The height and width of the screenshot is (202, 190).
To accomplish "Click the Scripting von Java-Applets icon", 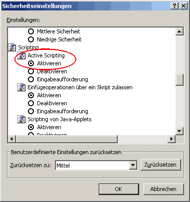I will (21, 119).
